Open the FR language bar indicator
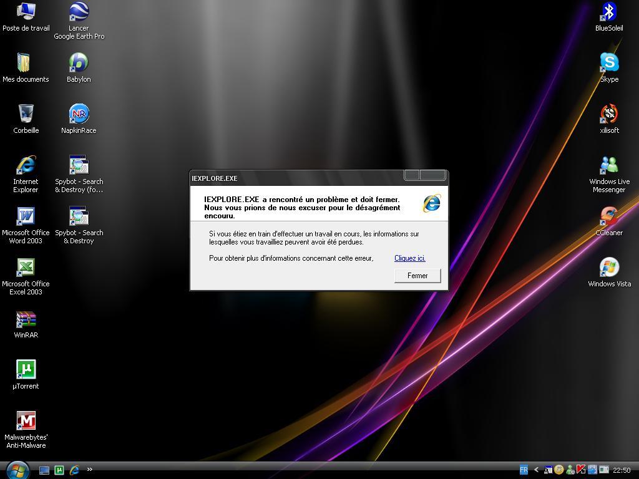Viewport: 639px width, 479px height. pos(524,470)
